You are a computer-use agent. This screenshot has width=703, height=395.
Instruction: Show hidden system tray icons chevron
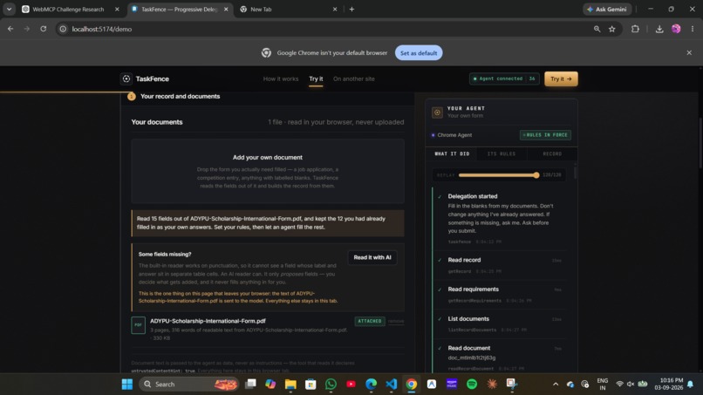[556, 385]
